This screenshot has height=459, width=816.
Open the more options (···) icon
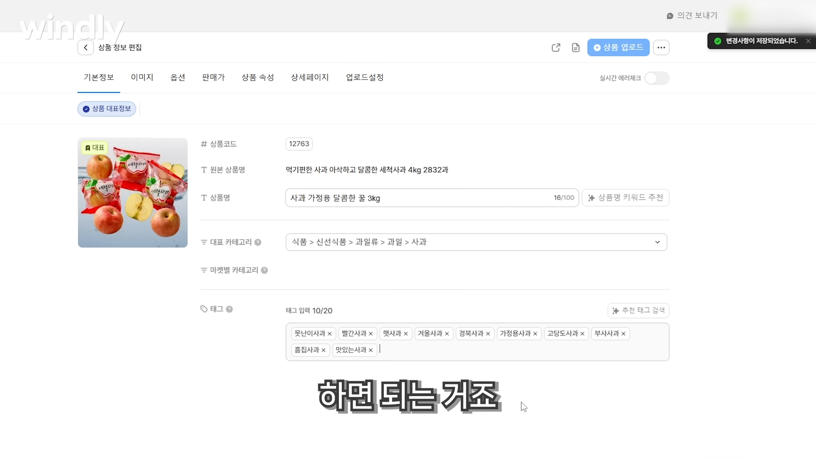(x=661, y=47)
